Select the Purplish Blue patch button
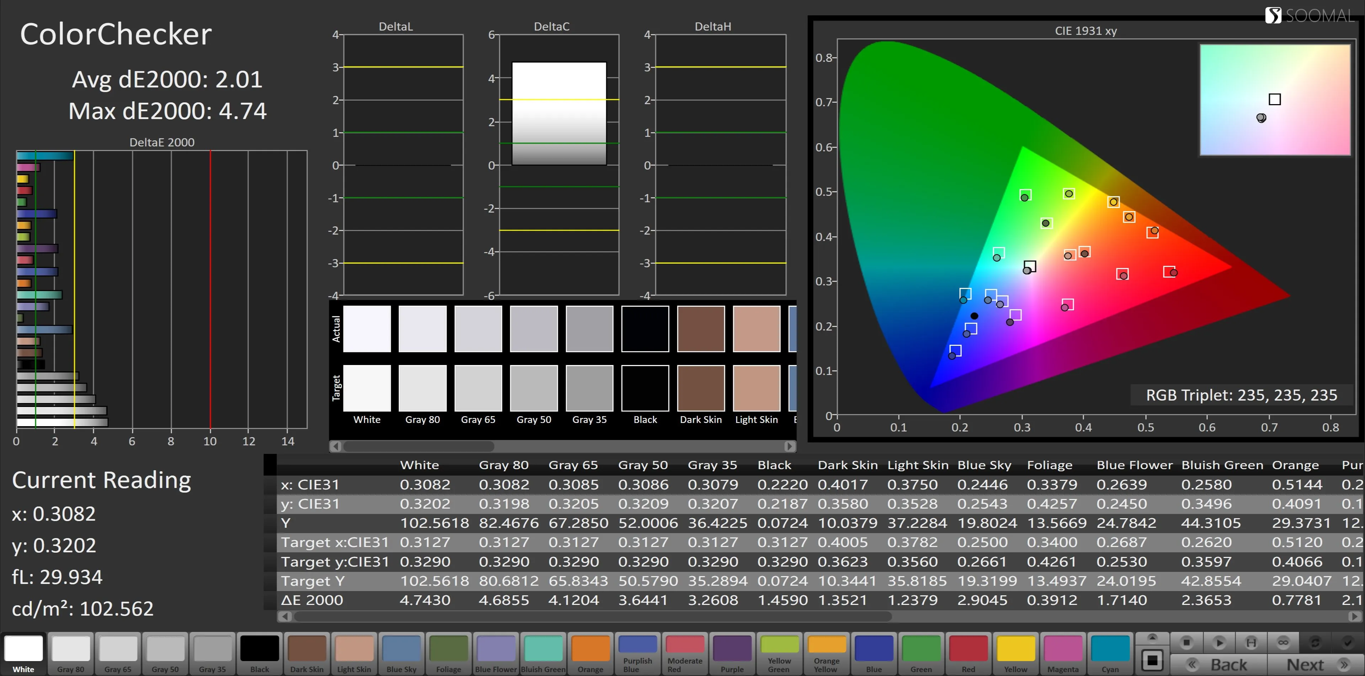The image size is (1365, 676). click(x=638, y=654)
